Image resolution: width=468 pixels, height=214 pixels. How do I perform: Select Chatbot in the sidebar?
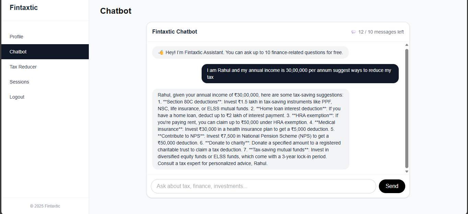[18, 52]
